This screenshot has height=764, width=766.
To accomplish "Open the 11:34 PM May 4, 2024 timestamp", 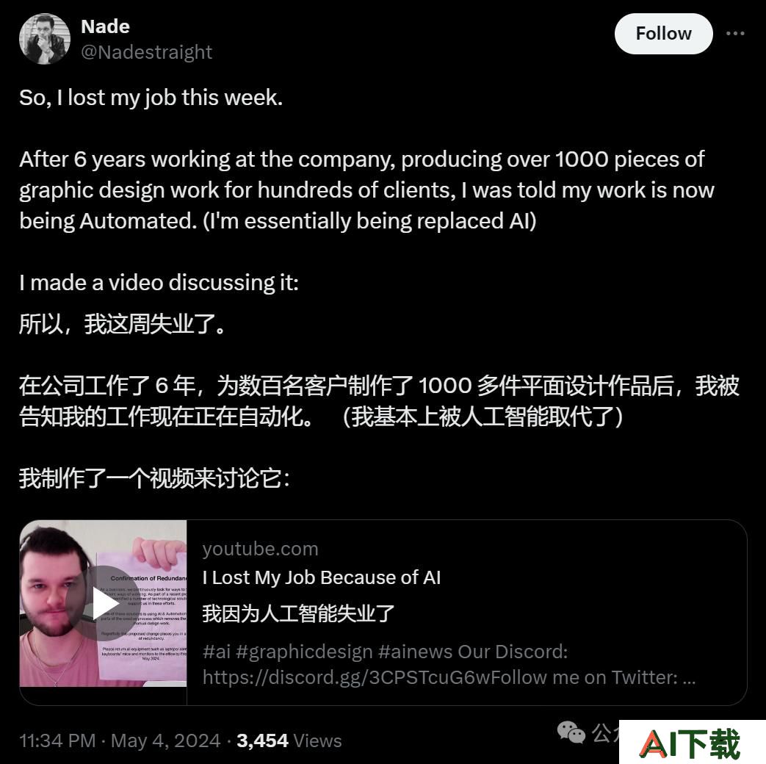I will [120, 740].
